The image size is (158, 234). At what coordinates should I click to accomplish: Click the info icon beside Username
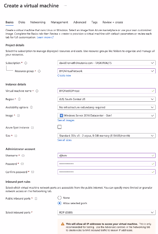pyautogui.click(x=23, y=156)
